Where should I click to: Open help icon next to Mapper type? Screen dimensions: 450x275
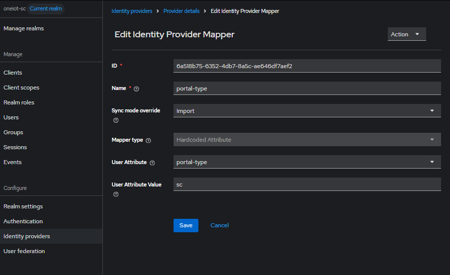click(x=148, y=140)
